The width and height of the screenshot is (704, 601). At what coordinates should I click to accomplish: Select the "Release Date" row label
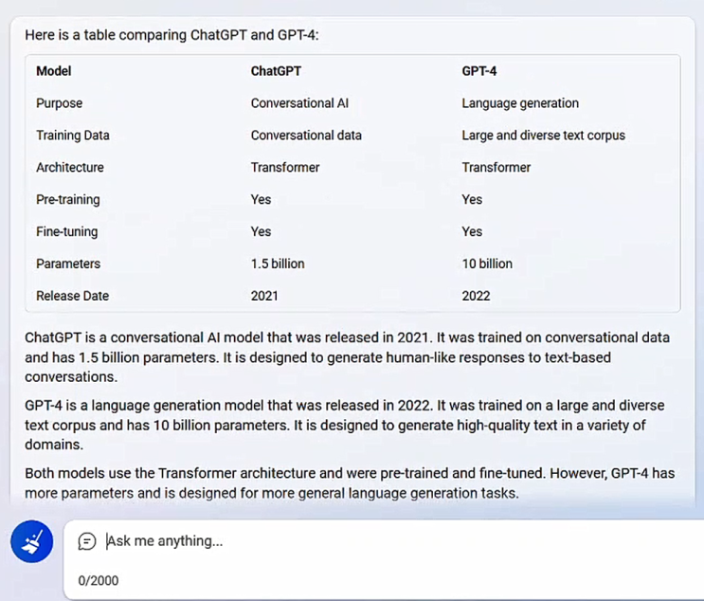tap(73, 296)
